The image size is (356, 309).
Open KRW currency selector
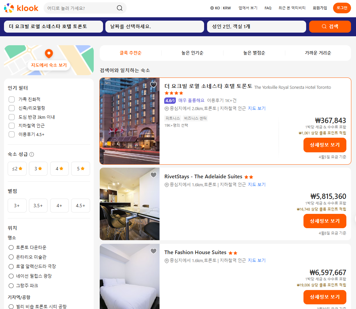[227, 8]
